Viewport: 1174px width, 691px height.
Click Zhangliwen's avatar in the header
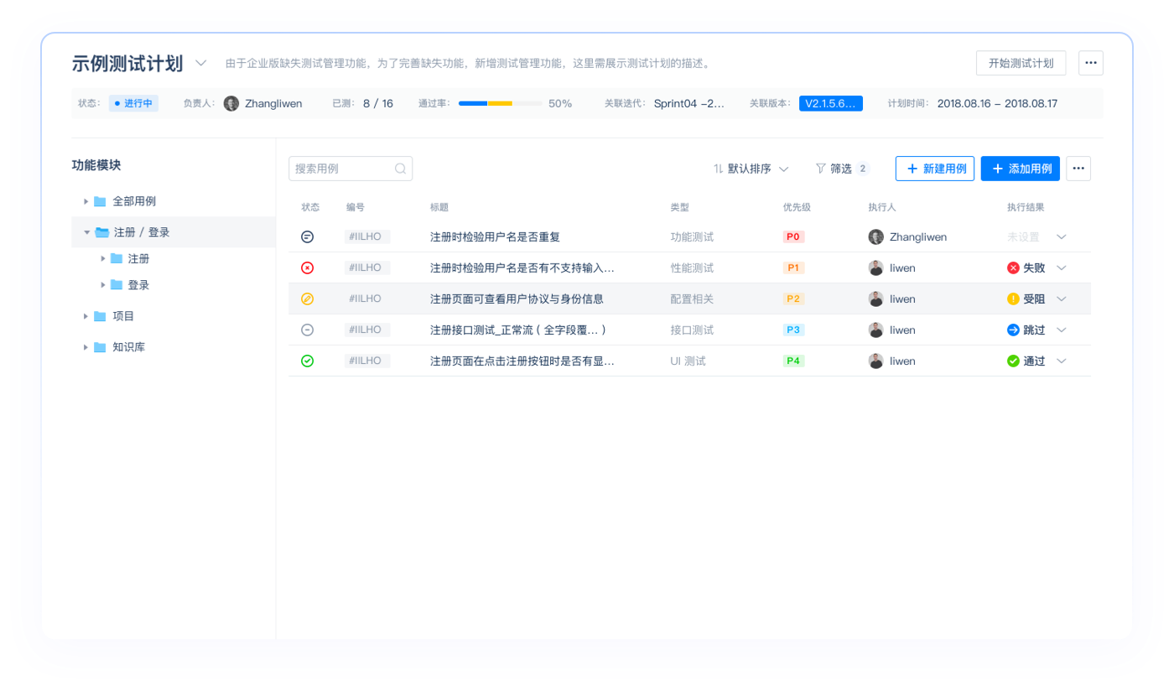tap(231, 103)
